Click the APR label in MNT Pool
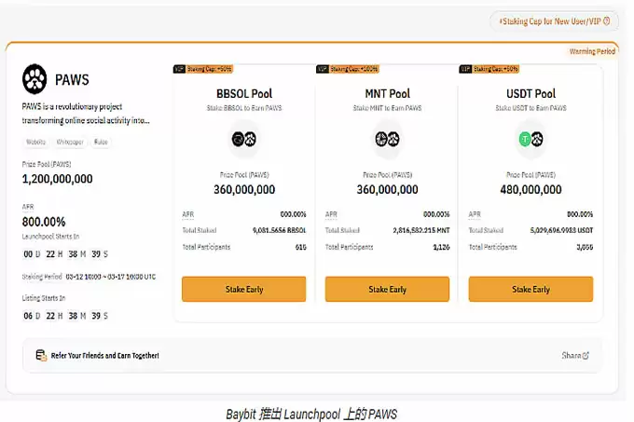 click(x=331, y=214)
